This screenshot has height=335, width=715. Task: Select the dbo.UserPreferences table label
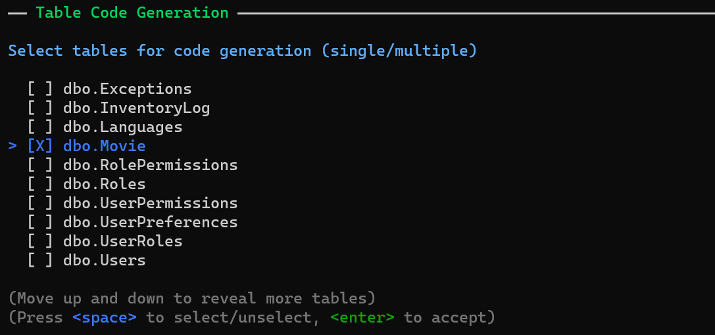pos(150,222)
